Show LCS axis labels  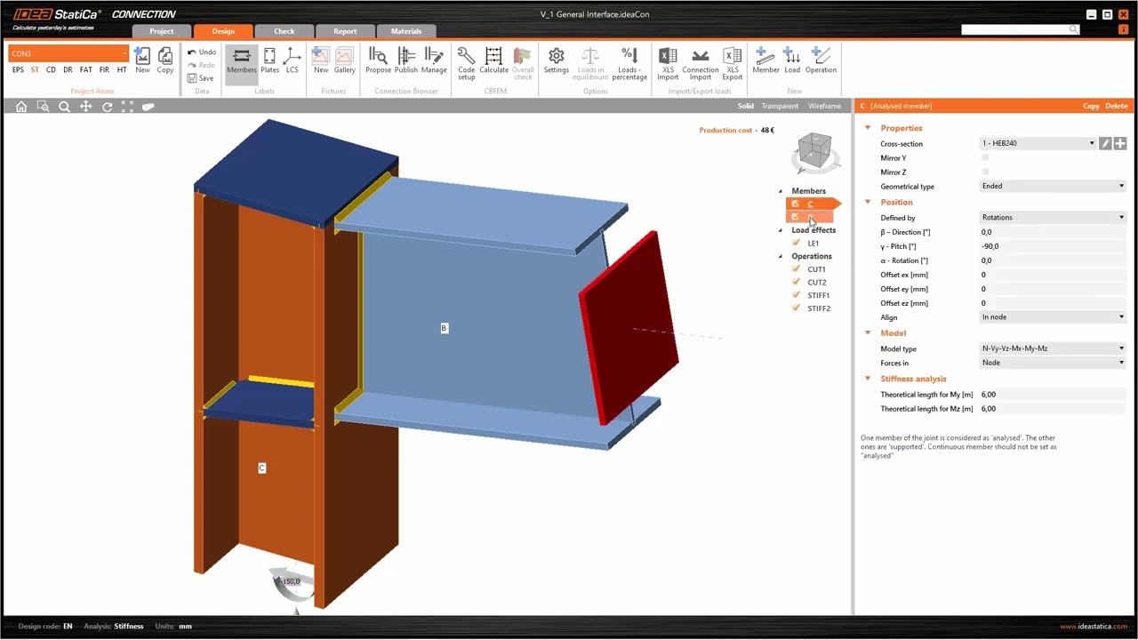pyautogui.click(x=292, y=60)
